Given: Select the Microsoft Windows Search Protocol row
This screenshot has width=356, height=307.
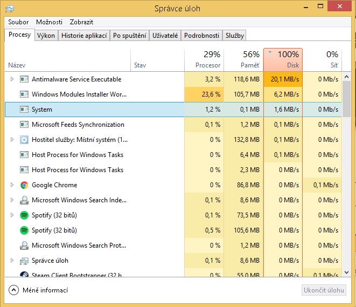Looking at the screenshot, I should pos(173,245).
